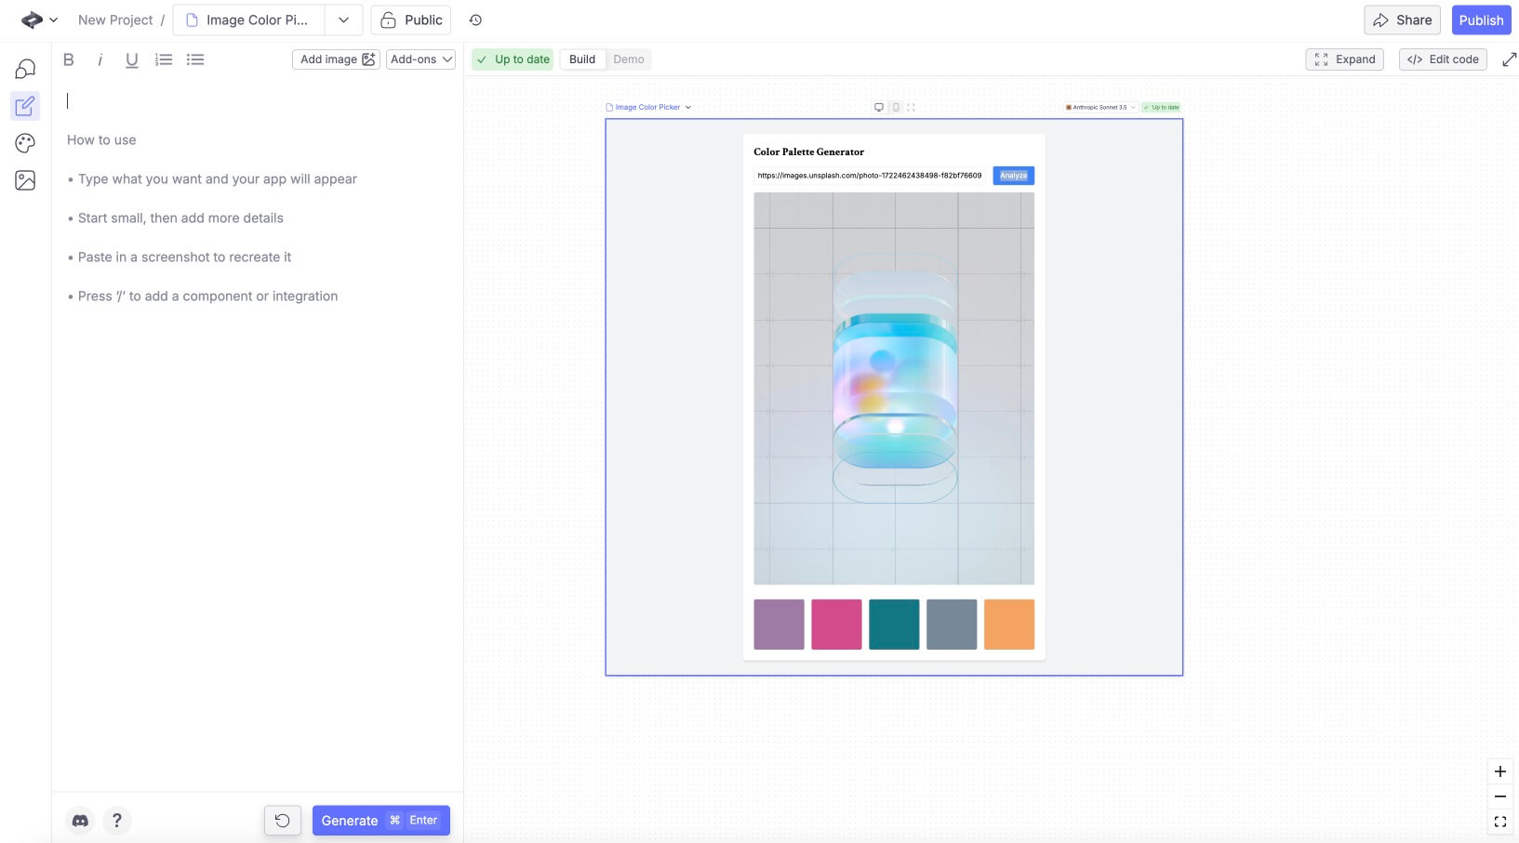1519x843 pixels.
Task: Click the question mark help icon
Action: click(x=116, y=821)
